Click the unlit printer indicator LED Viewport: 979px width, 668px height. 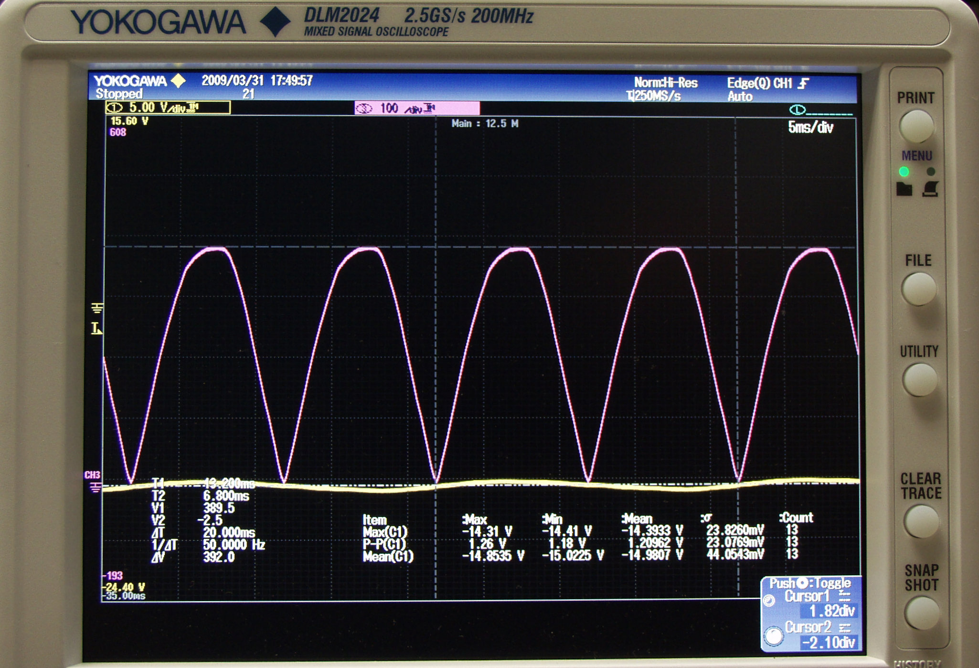[930, 172]
